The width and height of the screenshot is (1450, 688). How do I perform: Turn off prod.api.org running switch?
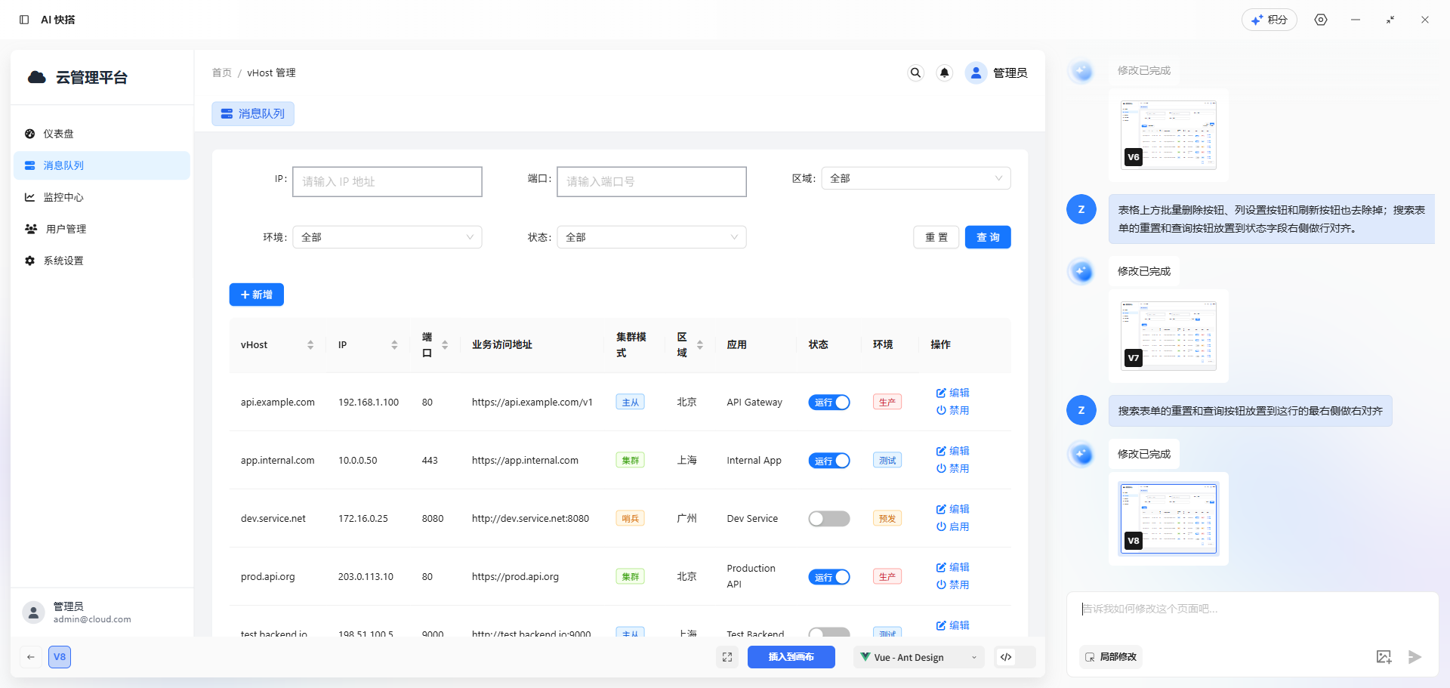tap(828, 577)
